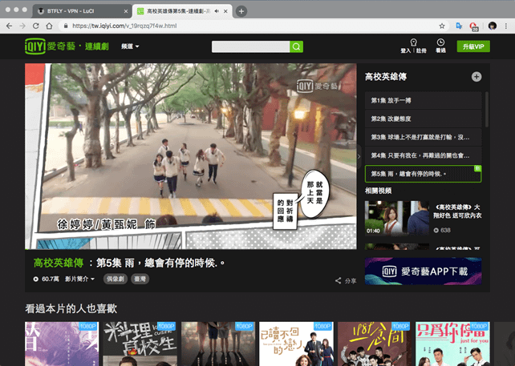Open the Chrome profile avatar
Image resolution: width=515 pixels, height=366 pixels.
pos(492,26)
